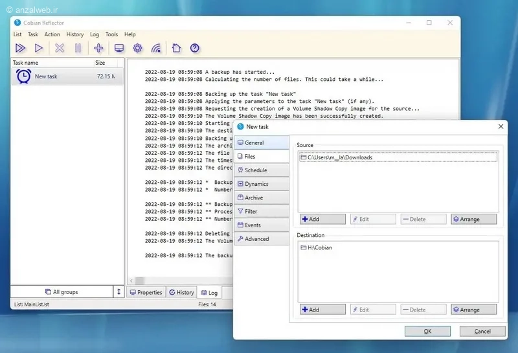Select Advanced section in New task dialog
The height and width of the screenshot is (353, 518).
[262, 239]
